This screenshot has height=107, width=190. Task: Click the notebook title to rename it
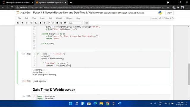pyautogui.click(x=68, y=12)
